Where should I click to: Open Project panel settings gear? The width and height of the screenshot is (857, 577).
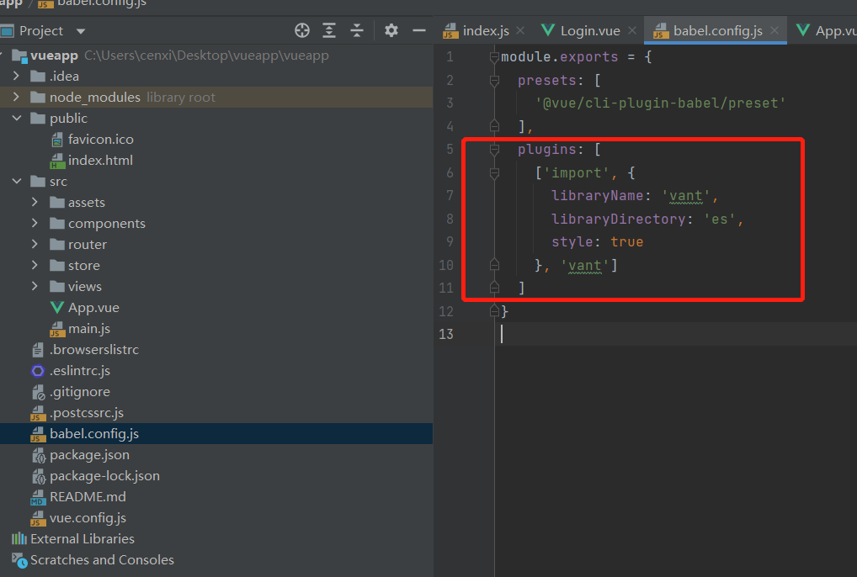tap(391, 31)
